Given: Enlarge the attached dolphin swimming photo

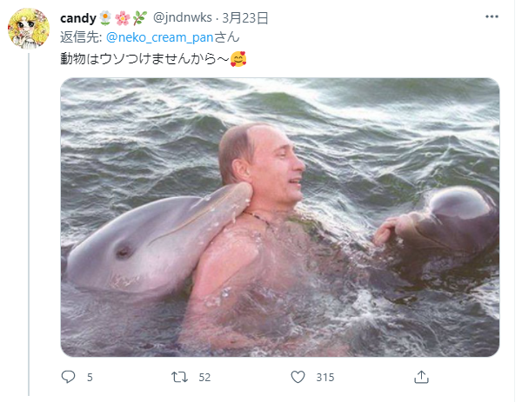Looking at the screenshot, I should [x=280, y=217].
